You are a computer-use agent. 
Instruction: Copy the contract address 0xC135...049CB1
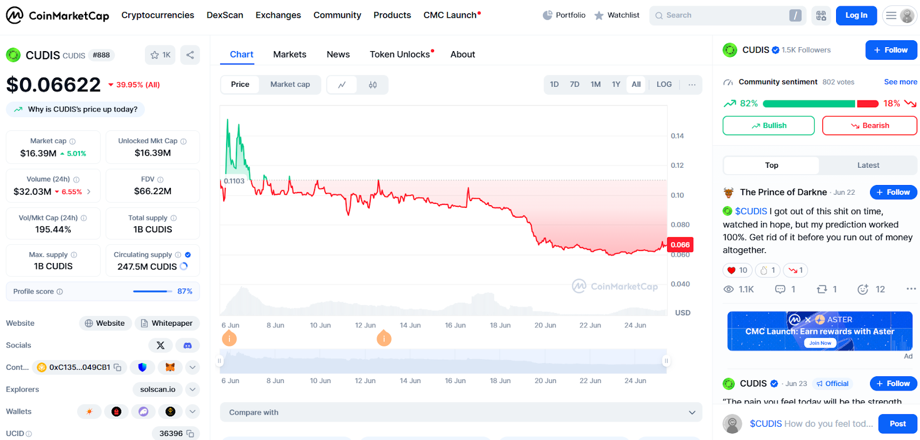(x=117, y=367)
